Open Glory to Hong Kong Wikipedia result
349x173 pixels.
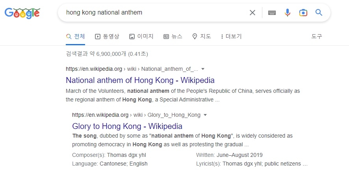click(127, 126)
